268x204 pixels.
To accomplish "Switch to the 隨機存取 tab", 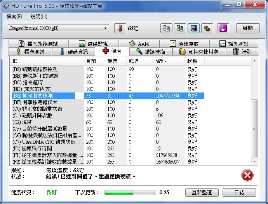I will pos(184,44).
